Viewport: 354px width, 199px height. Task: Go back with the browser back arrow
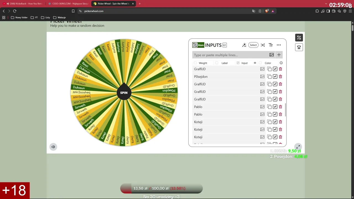pyautogui.click(x=4, y=11)
